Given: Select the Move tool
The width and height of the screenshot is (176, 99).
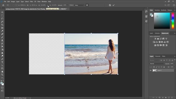Looking at the screenshot, I should 2,12.
